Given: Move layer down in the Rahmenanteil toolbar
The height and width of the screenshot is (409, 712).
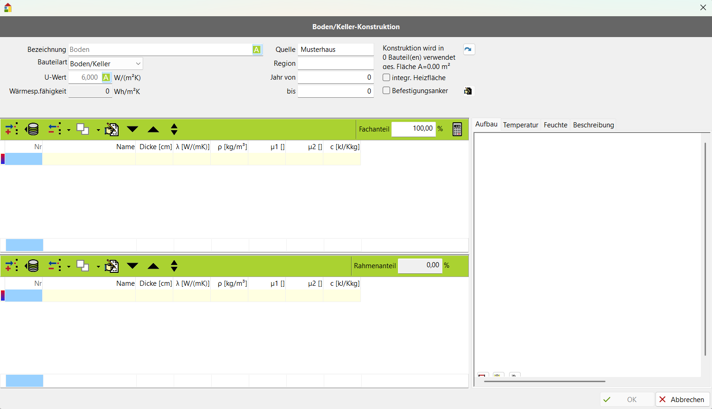Looking at the screenshot, I should coord(132,265).
